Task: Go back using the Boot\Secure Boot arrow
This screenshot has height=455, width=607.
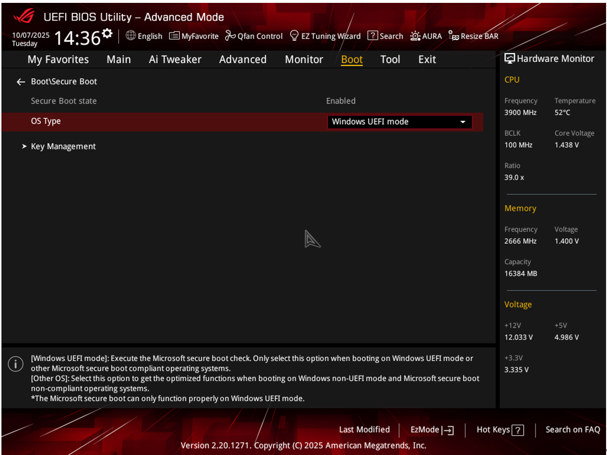Action: pos(21,82)
